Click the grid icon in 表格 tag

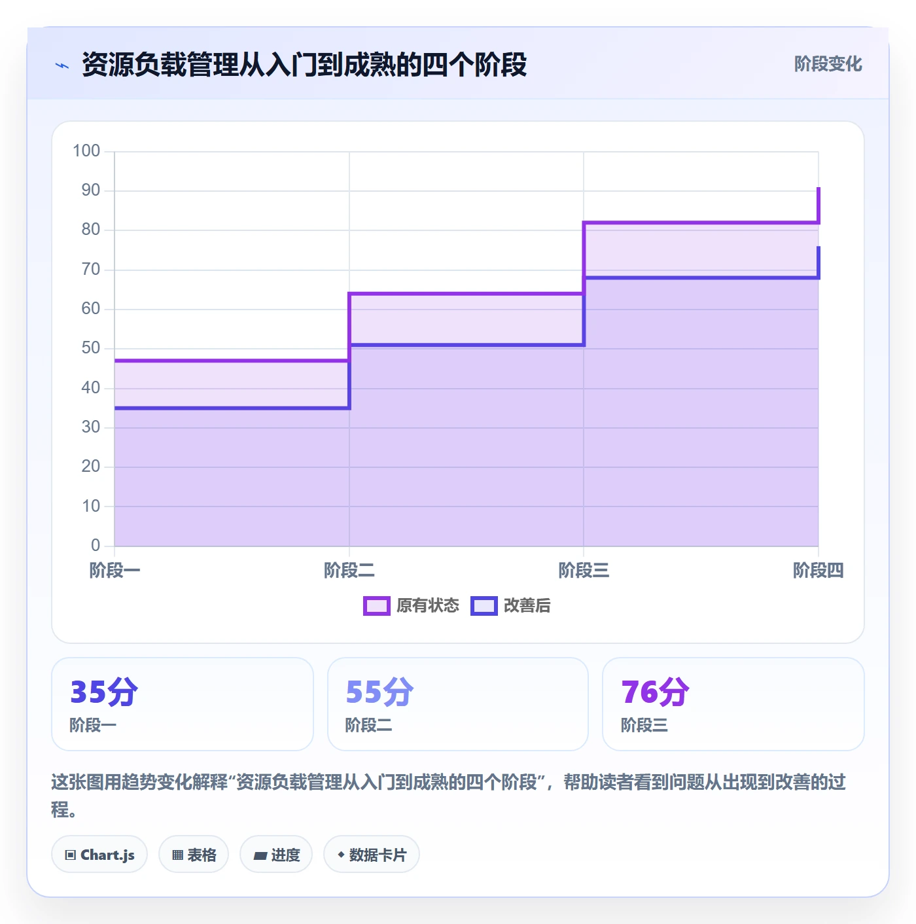[178, 855]
